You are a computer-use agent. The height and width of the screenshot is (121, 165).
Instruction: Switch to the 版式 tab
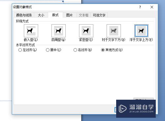tap(55, 15)
